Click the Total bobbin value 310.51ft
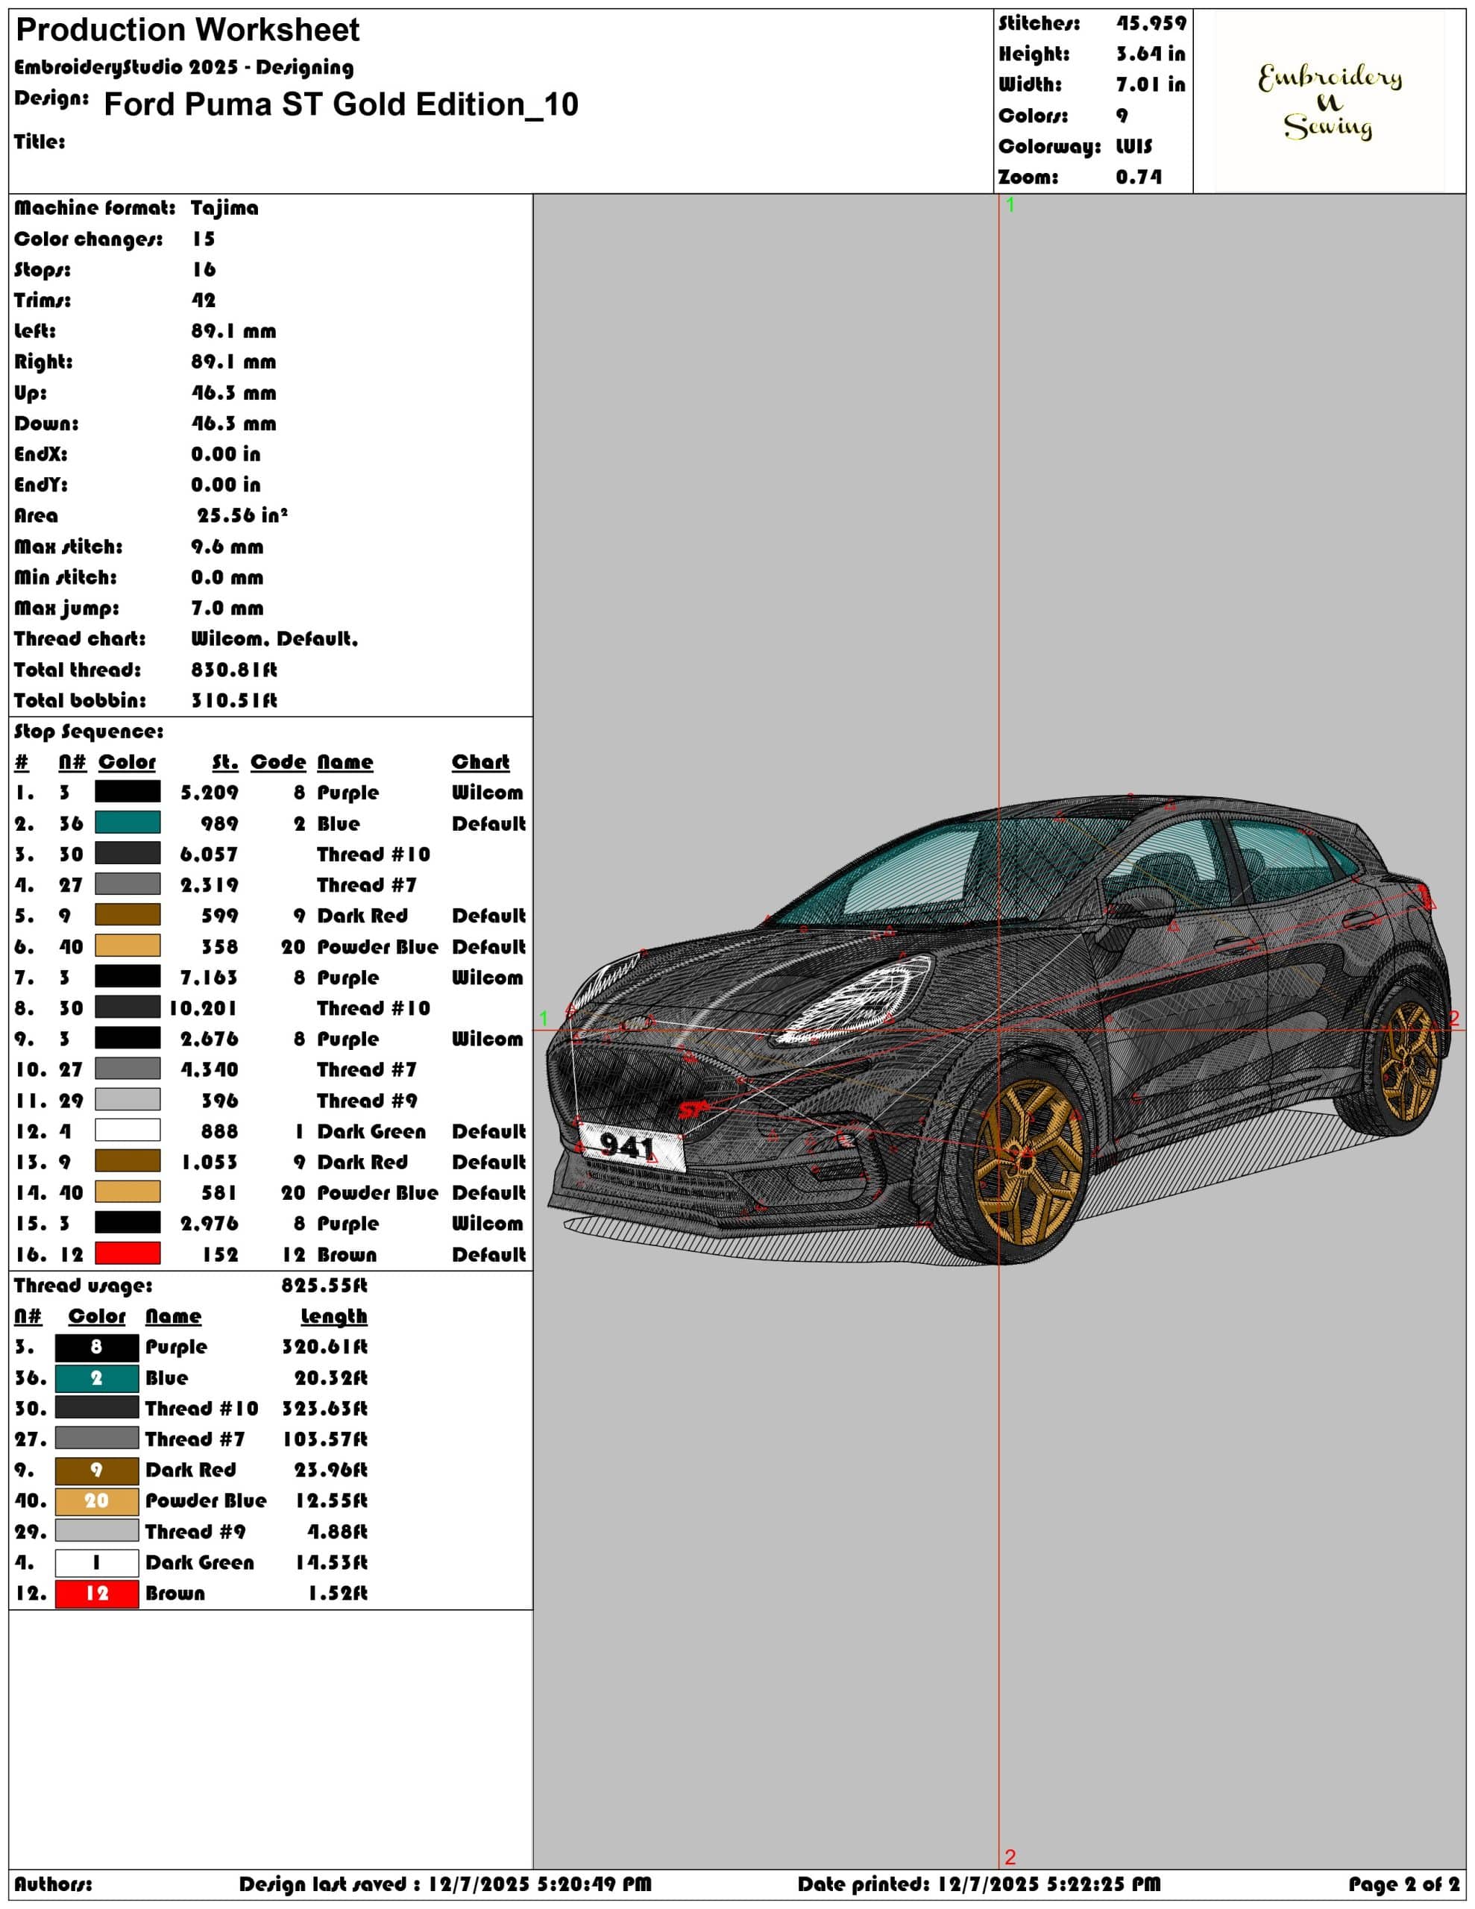 (234, 700)
